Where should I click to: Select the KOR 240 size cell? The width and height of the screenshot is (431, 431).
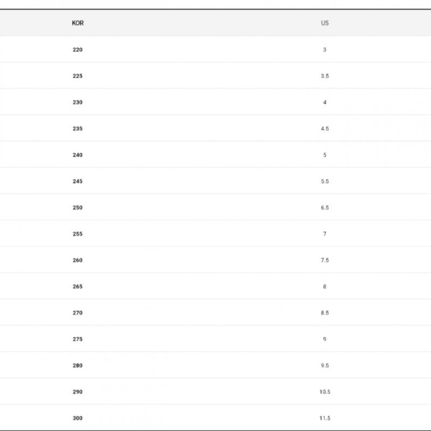[78, 155]
